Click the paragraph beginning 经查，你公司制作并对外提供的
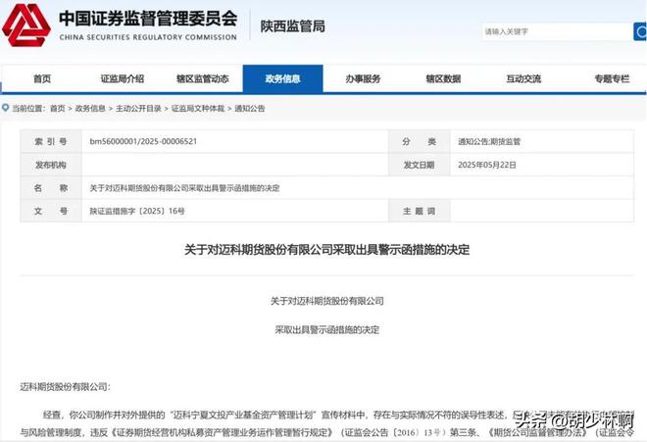The image size is (647, 442). (x=326, y=423)
